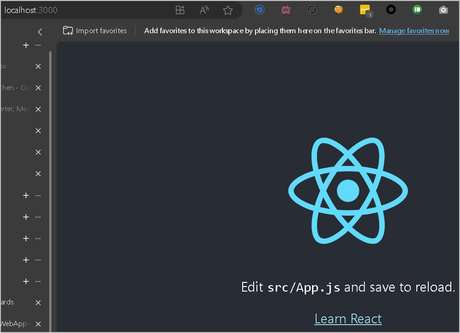Screen dimensions: 460x333
Task: Activate the Read aloud icon
Action: coord(204,10)
